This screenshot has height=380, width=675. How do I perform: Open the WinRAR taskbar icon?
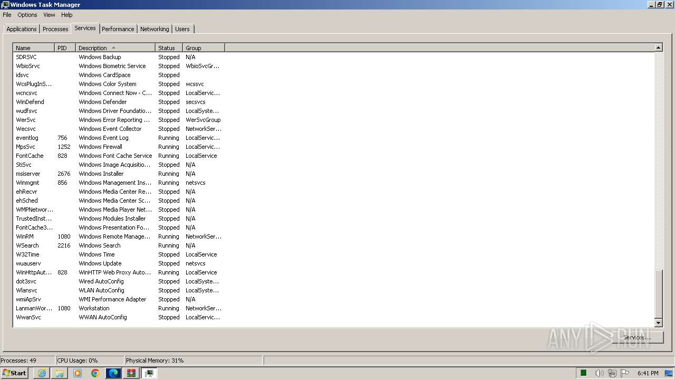(131, 373)
